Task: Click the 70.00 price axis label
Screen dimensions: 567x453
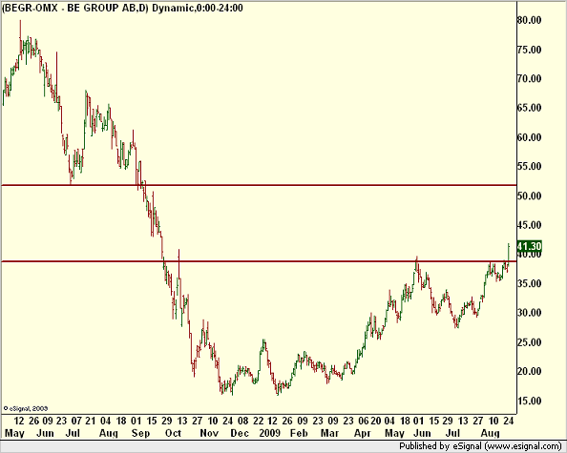Action: click(x=530, y=78)
